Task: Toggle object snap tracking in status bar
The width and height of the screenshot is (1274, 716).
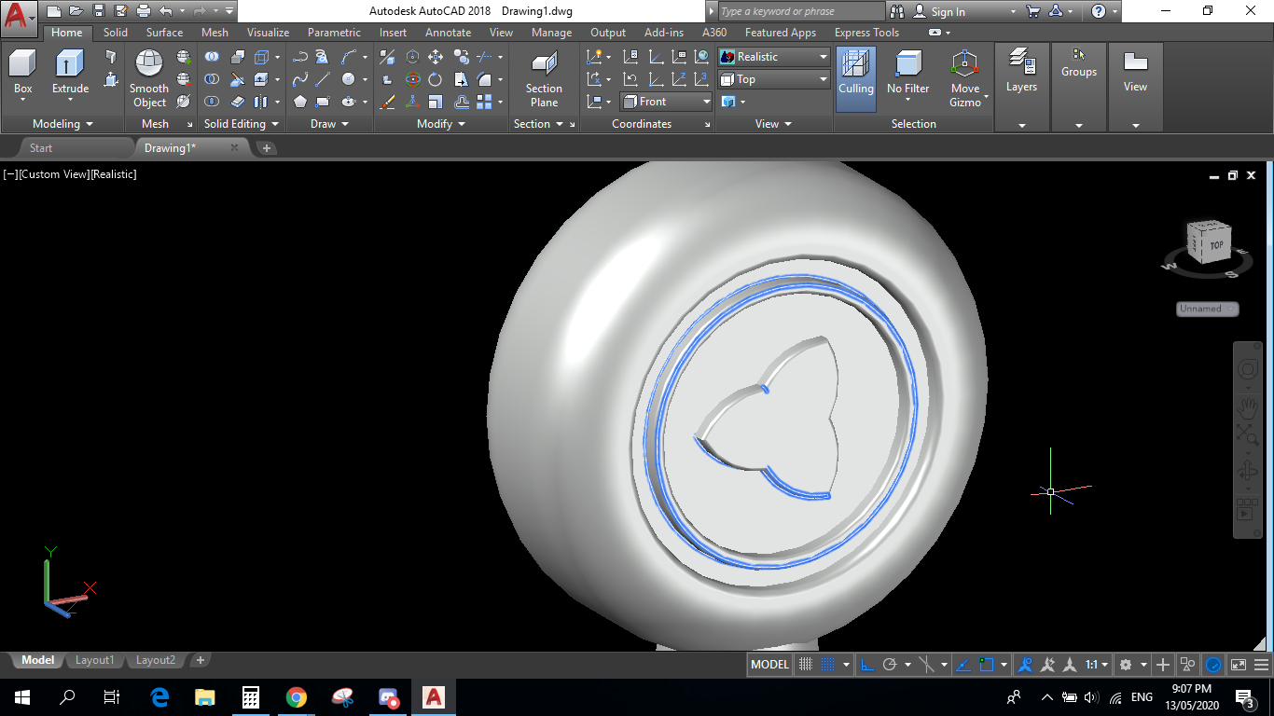Action: point(963,665)
